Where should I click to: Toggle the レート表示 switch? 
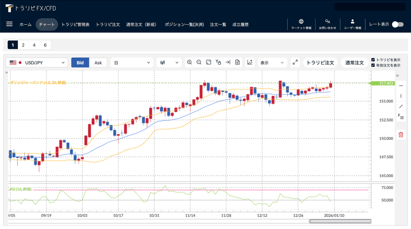397,24
